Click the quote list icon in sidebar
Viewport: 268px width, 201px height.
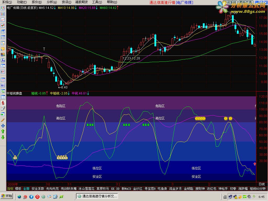(x=3, y=14)
